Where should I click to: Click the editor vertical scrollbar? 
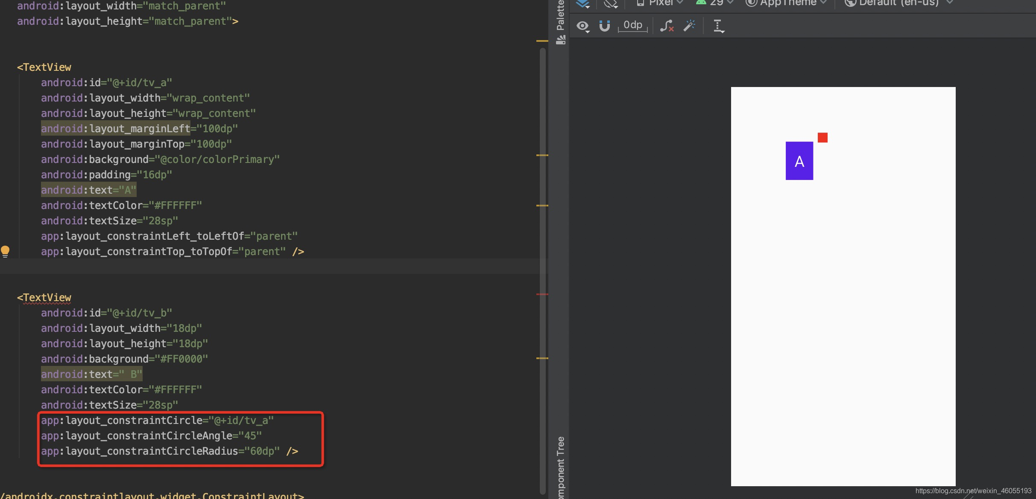coord(543,271)
